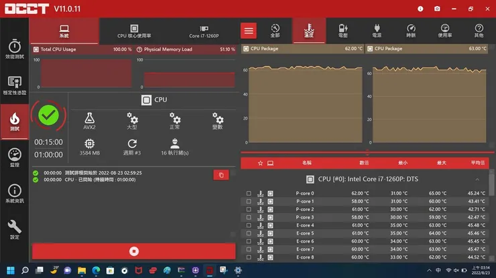Click the graph thermometer icon for P-core 0
The width and height of the screenshot is (496, 278).
260,193
